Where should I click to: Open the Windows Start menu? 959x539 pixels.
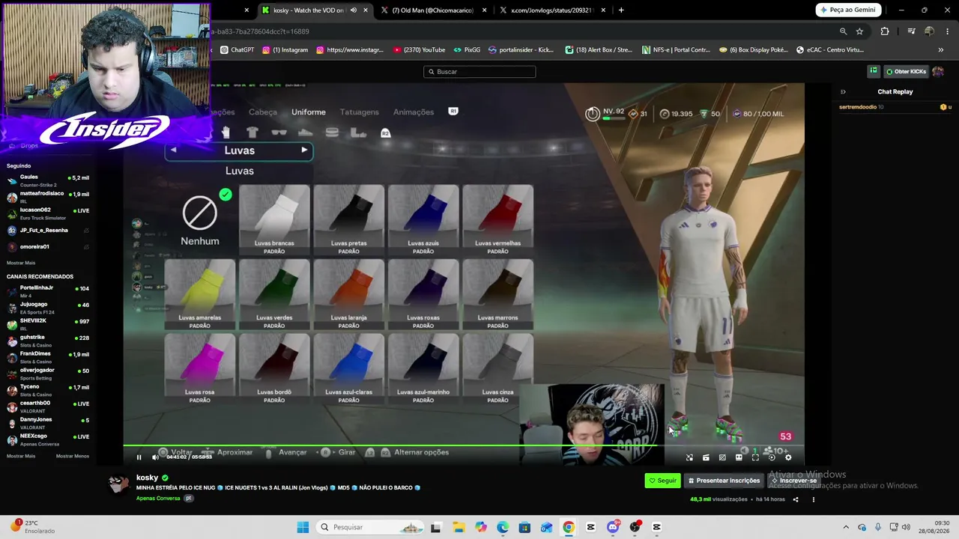(303, 527)
